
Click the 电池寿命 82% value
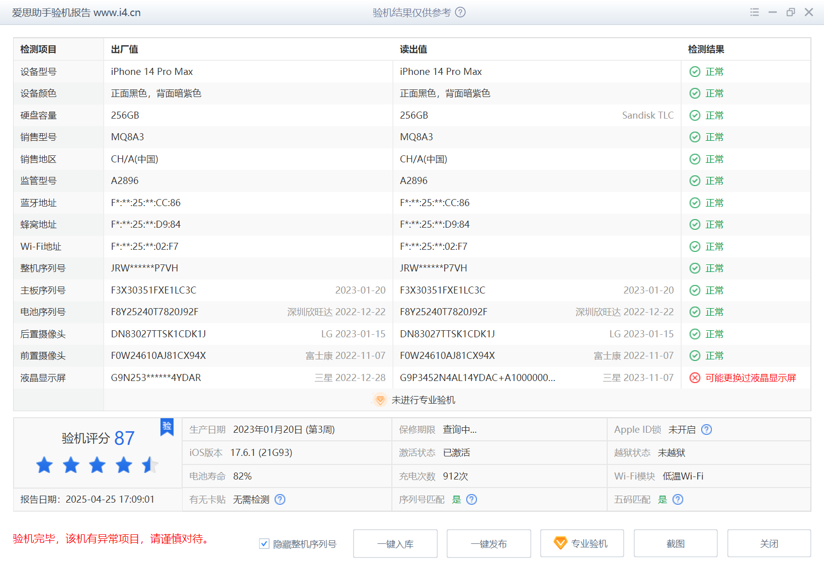coord(242,476)
